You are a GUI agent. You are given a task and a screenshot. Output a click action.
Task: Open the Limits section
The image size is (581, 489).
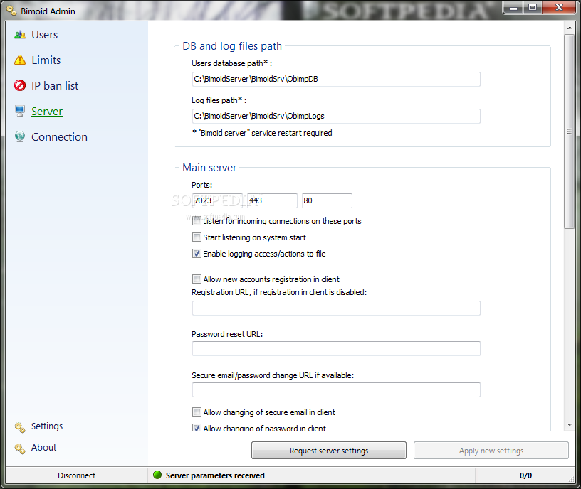[46, 60]
